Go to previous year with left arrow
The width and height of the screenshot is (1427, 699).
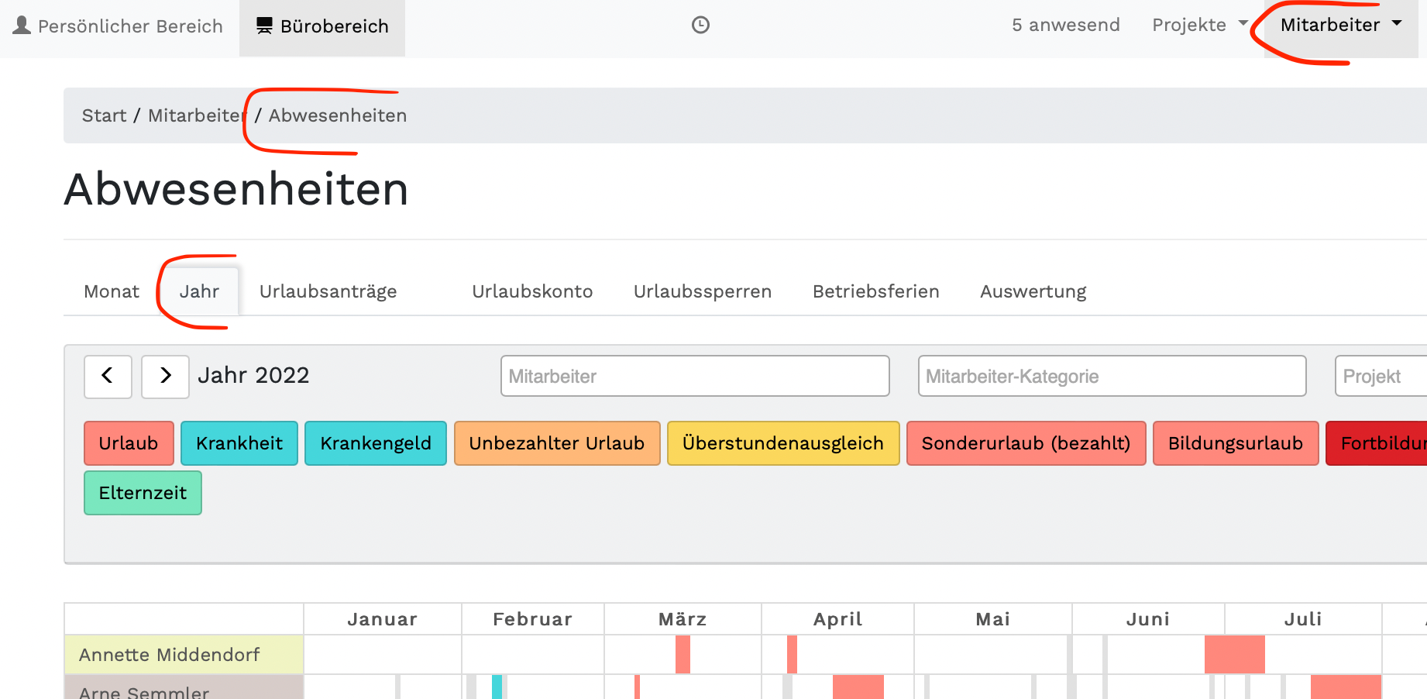(108, 377)
